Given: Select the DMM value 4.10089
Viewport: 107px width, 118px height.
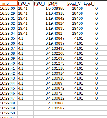Looking at the screenshot, I should pyautogui.click(x=58, y=83).
